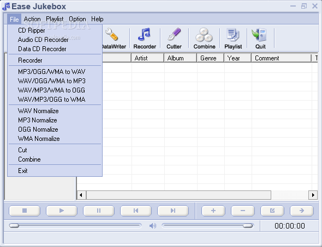Sort by the Comment column header
The height and width of the screenshot is (247, 322).
[282, 58]
